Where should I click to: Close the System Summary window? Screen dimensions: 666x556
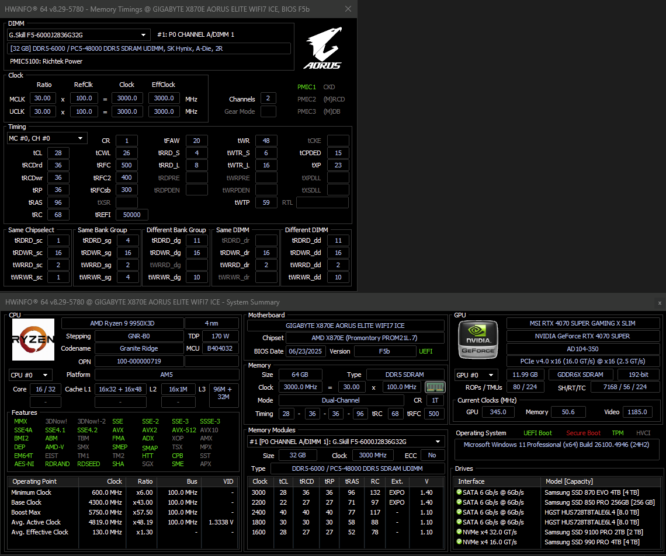point(660,303)
